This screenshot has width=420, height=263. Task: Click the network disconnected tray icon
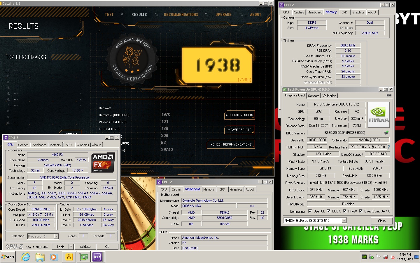click(x=385, y=257)
